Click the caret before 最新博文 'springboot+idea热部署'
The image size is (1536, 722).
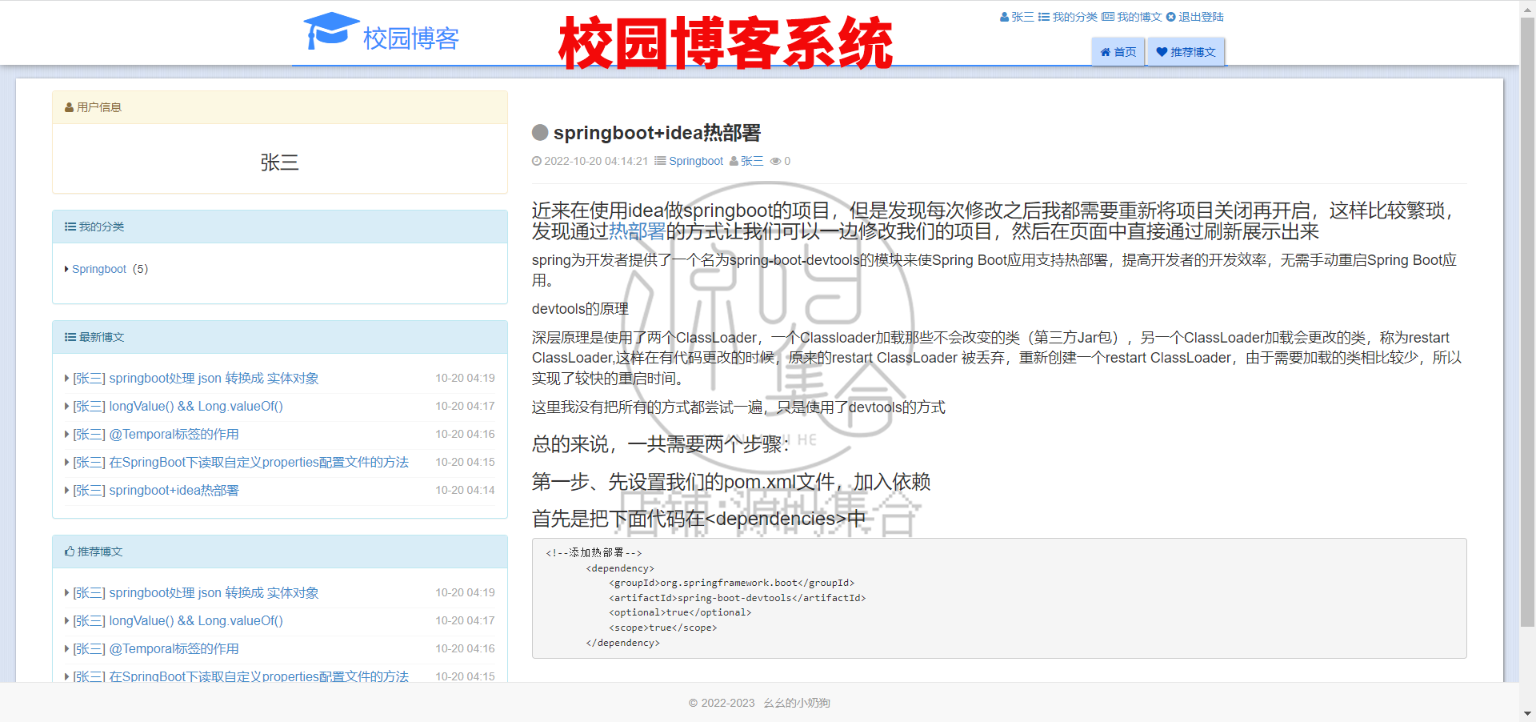(66, 490)
